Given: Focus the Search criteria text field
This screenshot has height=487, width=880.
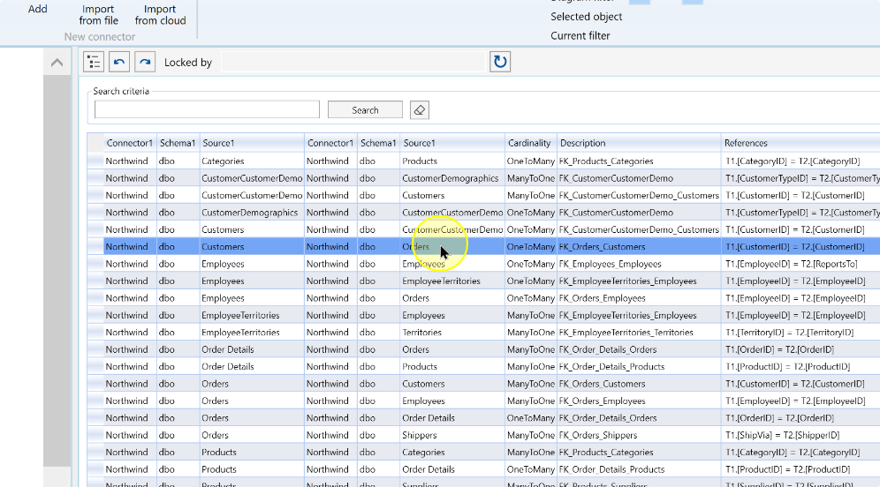Looking at the screenshot, I should point(207,110).
